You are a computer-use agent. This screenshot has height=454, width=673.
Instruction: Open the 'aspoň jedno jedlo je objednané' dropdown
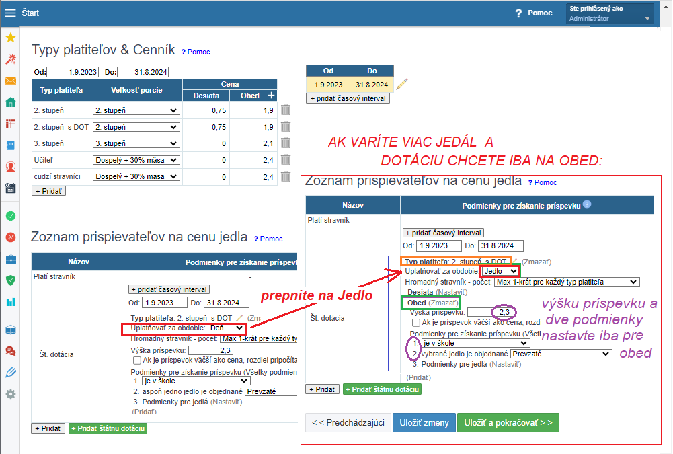click(271, 391)
